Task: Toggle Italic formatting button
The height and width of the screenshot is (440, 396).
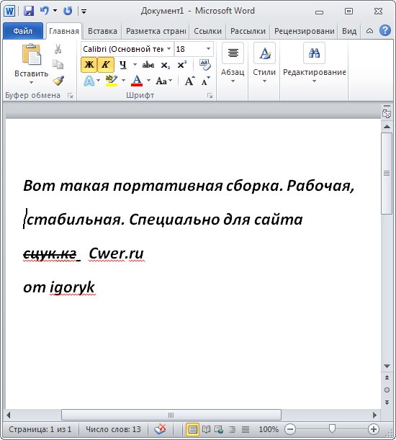Action: [106, 65]
